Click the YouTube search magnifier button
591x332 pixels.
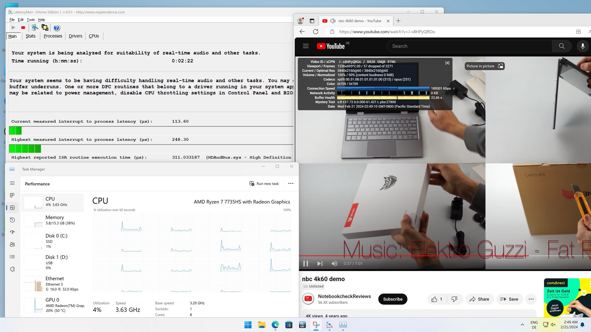pos(561,46)
